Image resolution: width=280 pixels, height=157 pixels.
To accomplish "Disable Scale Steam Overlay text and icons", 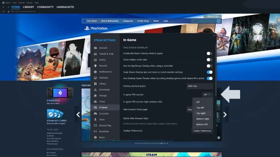I will pyautogui.click(x=209, y=72).
